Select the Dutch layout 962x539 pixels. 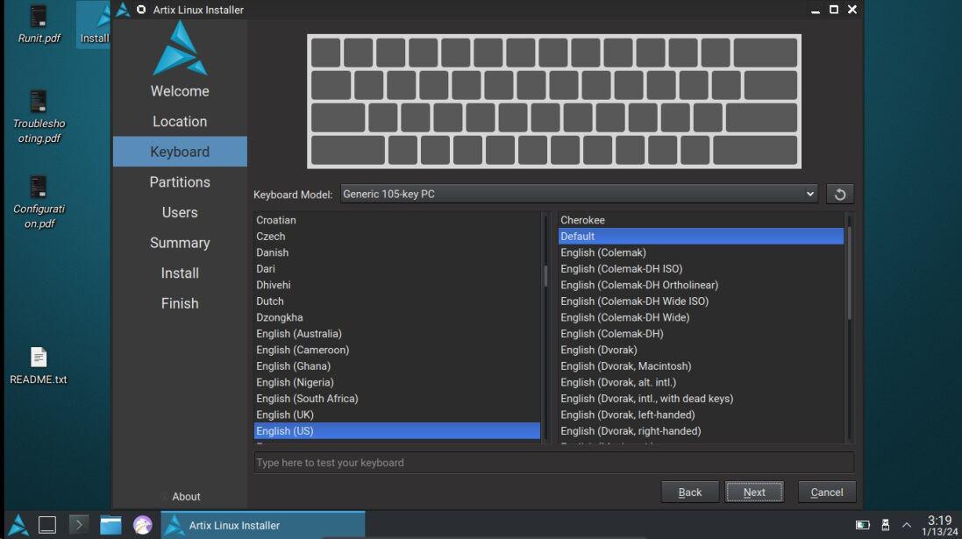point(397,301)
